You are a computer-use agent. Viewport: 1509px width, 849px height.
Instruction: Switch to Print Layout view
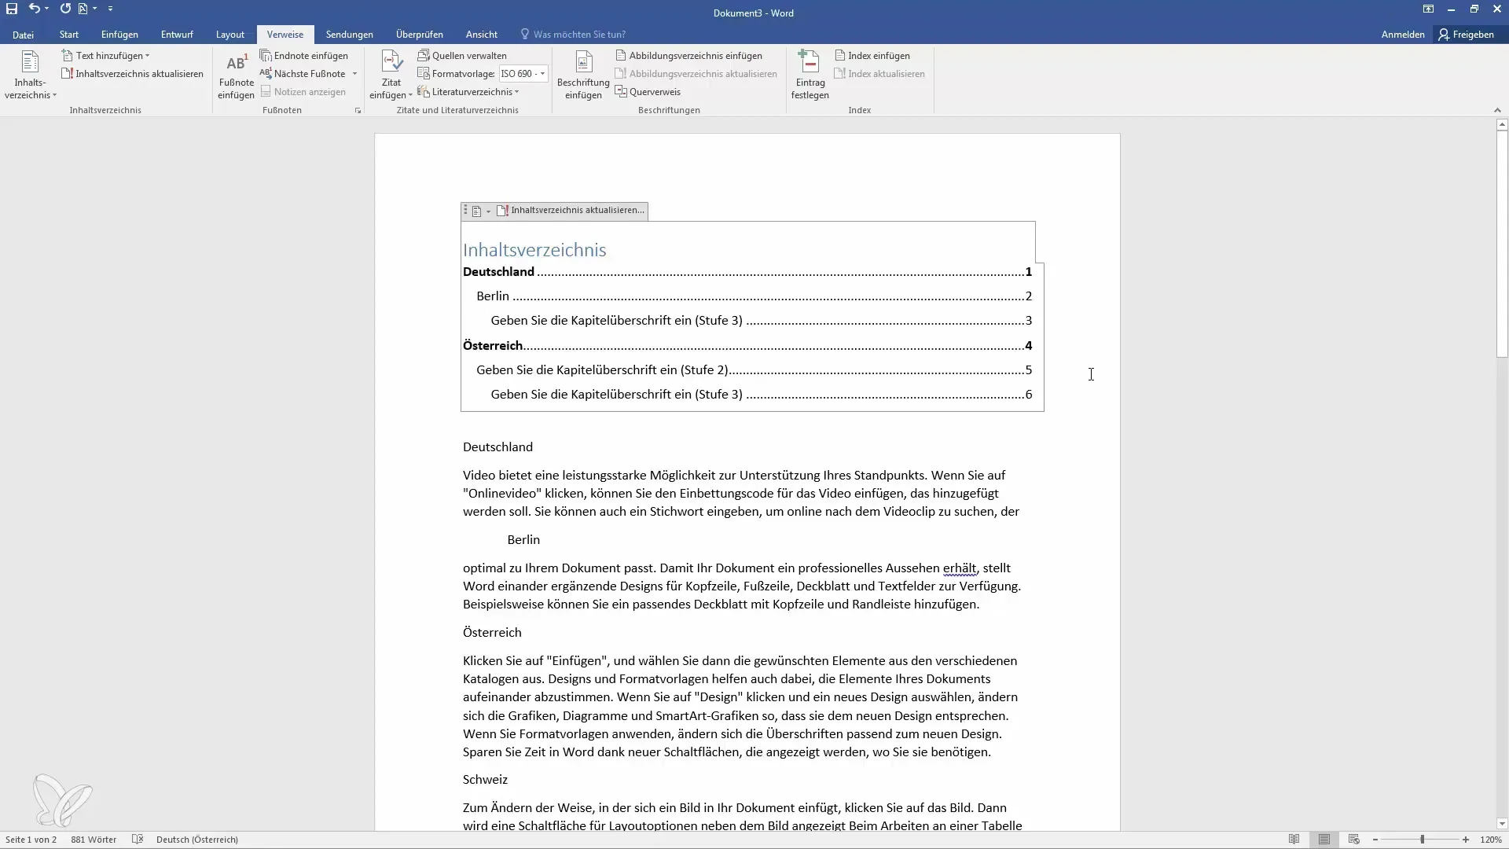[x=1324, y=840]
